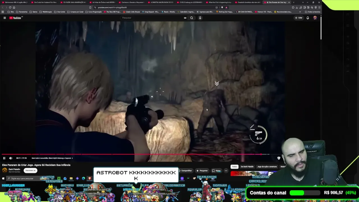Switch to the 'She Cucks Her Husband' browser tab

tap(44, 2)
